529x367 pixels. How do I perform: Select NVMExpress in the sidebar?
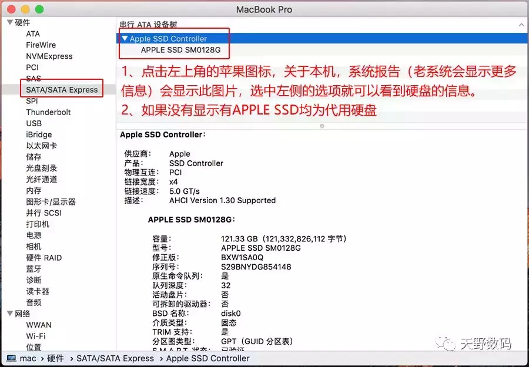pyautogui.click(x=49, y=56)
